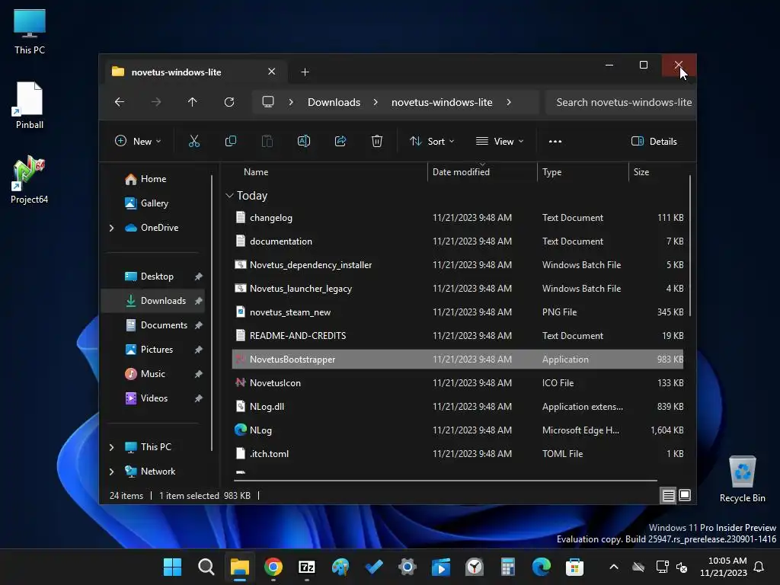Click the Copy icon in toolbar

click(231, 141)
